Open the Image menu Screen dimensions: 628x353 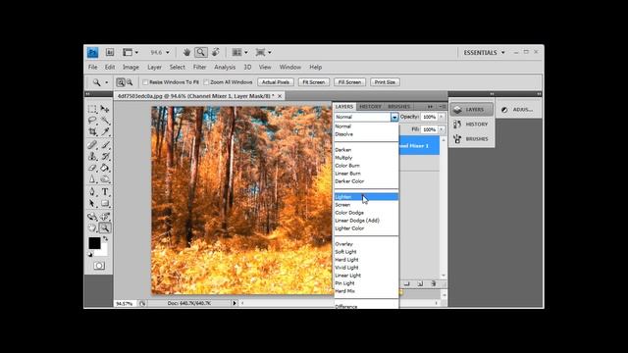pos(131,68)
